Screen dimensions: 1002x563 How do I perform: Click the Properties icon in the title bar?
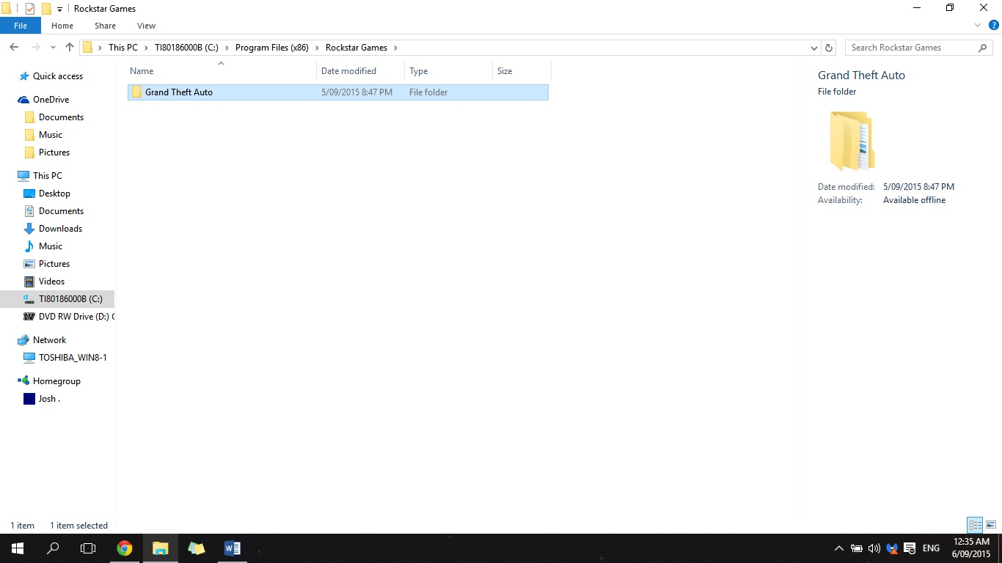30,9
